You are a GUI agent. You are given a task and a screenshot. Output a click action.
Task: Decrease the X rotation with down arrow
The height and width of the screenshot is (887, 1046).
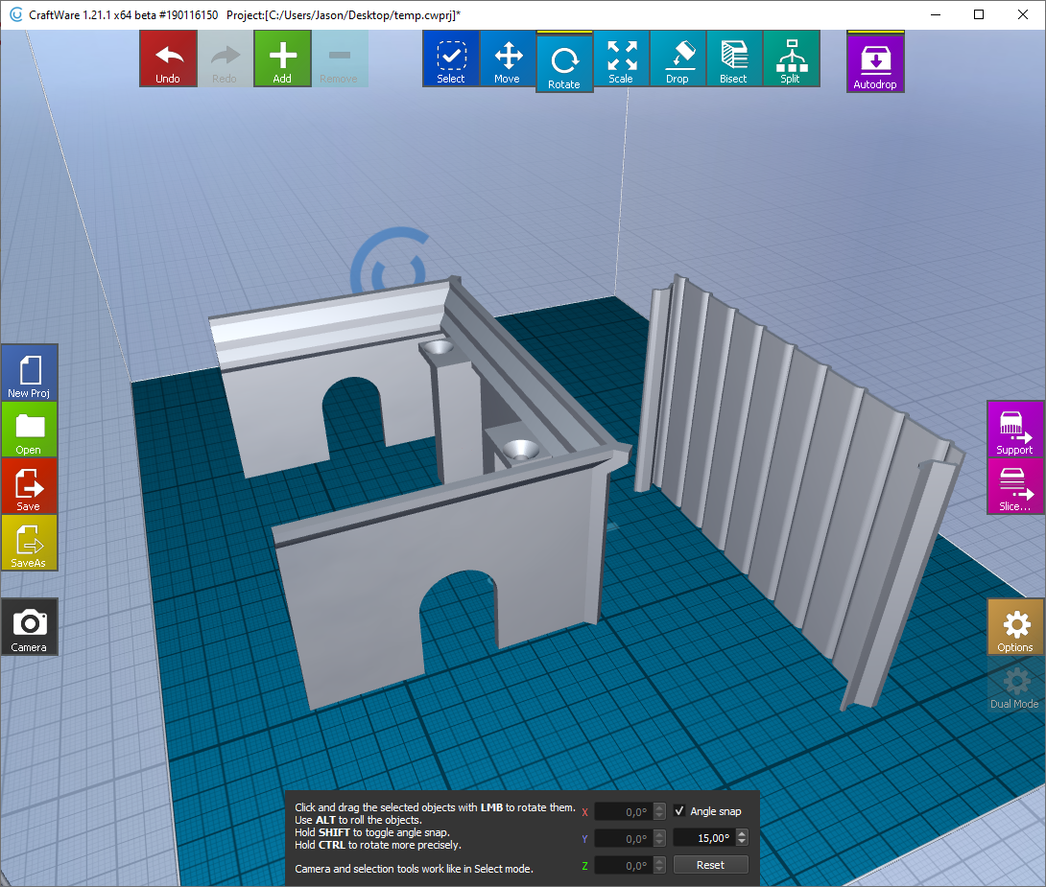(660, 816)
